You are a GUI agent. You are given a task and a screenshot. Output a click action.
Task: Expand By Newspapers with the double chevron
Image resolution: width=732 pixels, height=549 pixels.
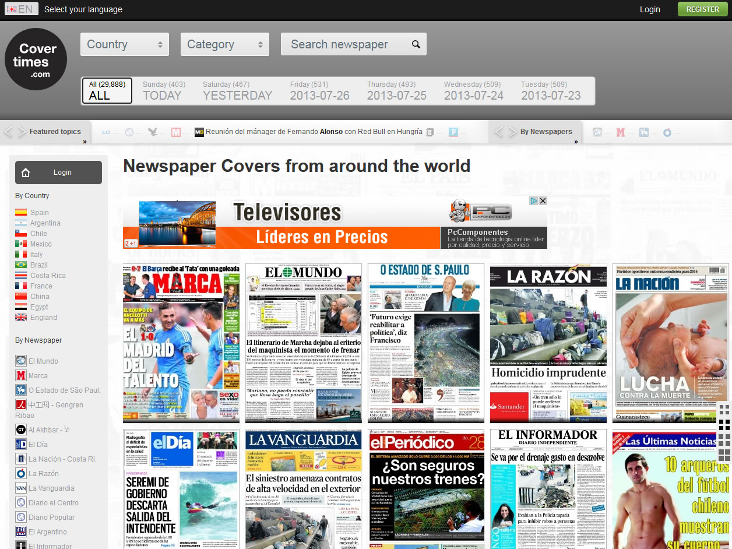pos(576,142)
